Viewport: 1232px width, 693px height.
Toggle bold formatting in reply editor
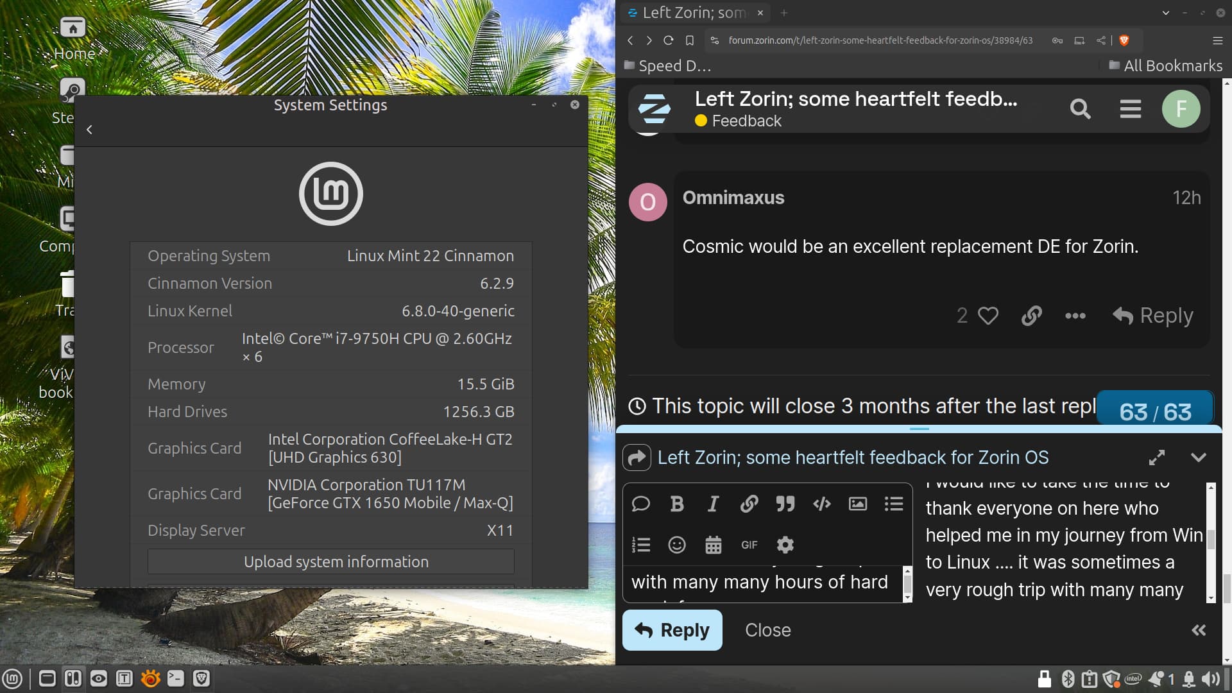click(x=676, y=504)
